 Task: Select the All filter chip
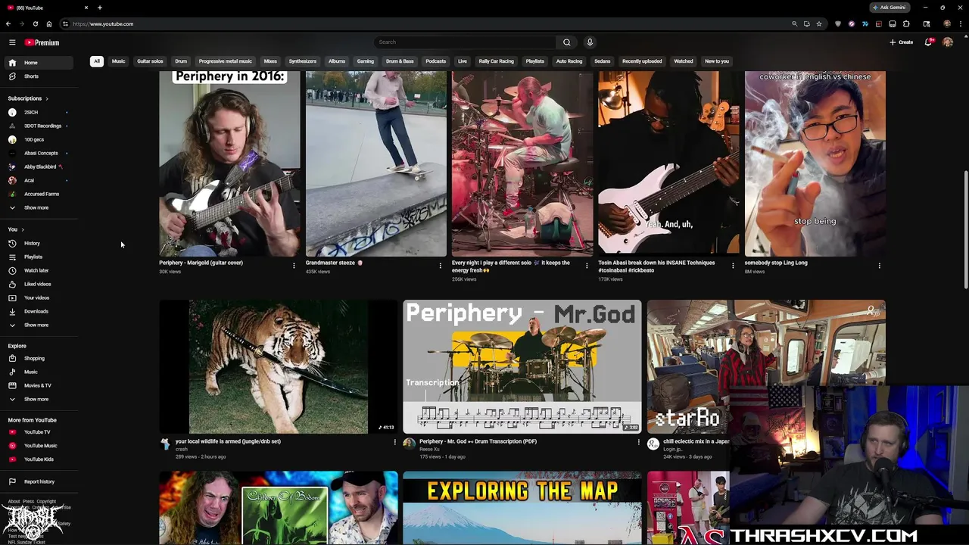pos(97,61)
